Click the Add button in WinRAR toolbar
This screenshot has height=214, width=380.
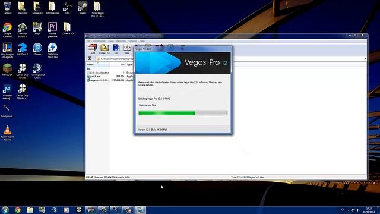pyautogui.click(x=93, y=49)
